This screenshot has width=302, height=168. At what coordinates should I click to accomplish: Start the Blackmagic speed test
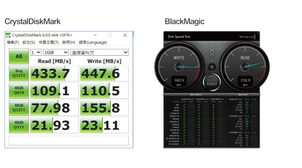click(x=212, y=83)
